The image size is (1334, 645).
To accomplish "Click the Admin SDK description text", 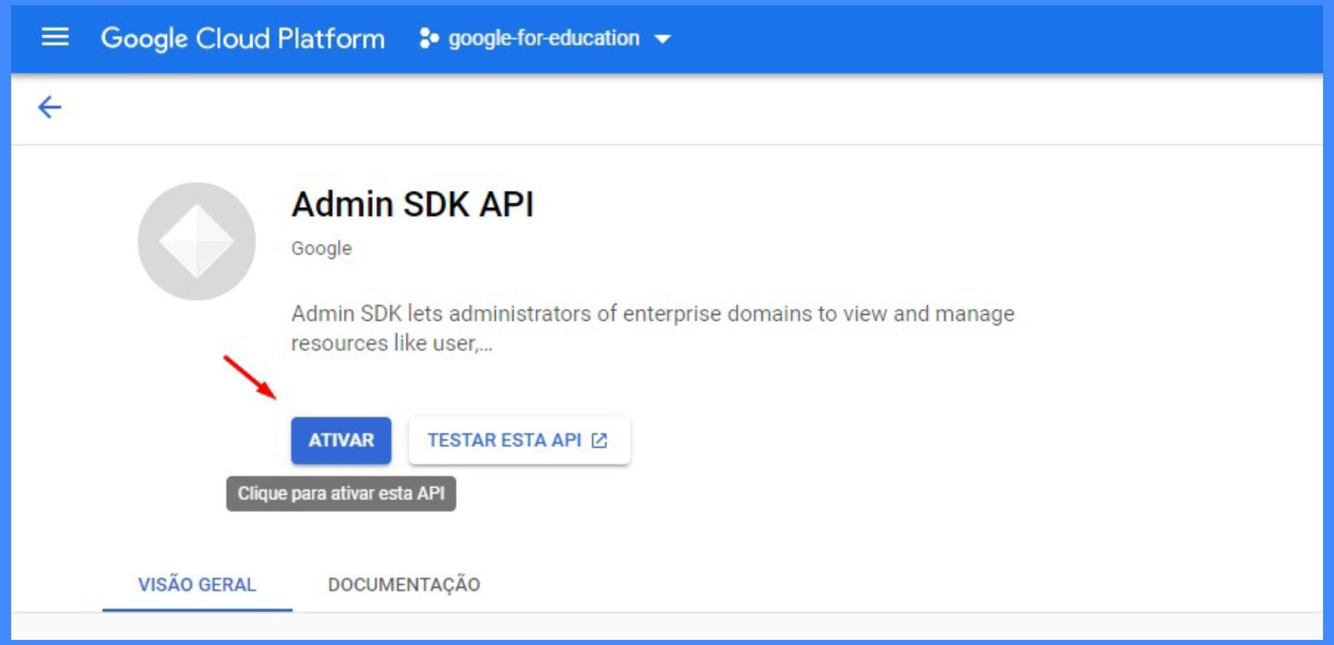I will click(653, 328).
